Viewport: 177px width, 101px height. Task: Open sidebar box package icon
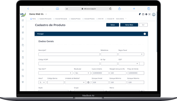click(23, 70)
